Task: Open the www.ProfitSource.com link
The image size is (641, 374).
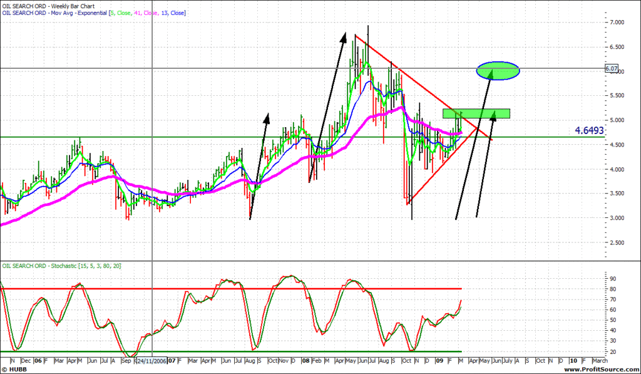Action: pos(601,370)
